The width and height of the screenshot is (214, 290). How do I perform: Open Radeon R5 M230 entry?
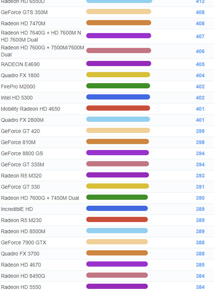21,220
